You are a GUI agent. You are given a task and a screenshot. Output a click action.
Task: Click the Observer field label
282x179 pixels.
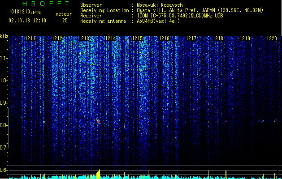[x=91, y=5]
